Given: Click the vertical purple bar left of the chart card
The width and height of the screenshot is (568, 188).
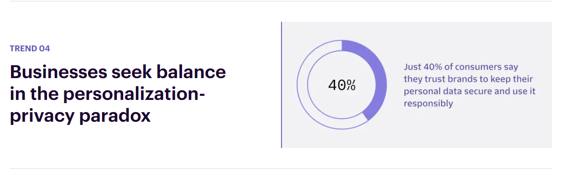Looking at the screenshot, I should point(281,85).
